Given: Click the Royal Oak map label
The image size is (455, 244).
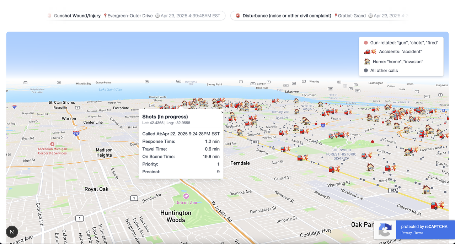Looking at the screenshot, I should click(x=96, y=189).
